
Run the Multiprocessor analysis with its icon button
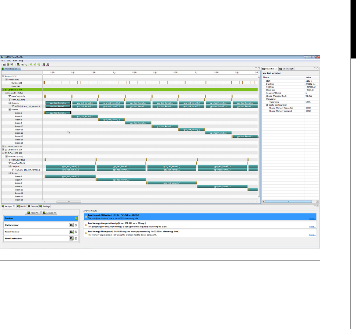coord(71,225)
